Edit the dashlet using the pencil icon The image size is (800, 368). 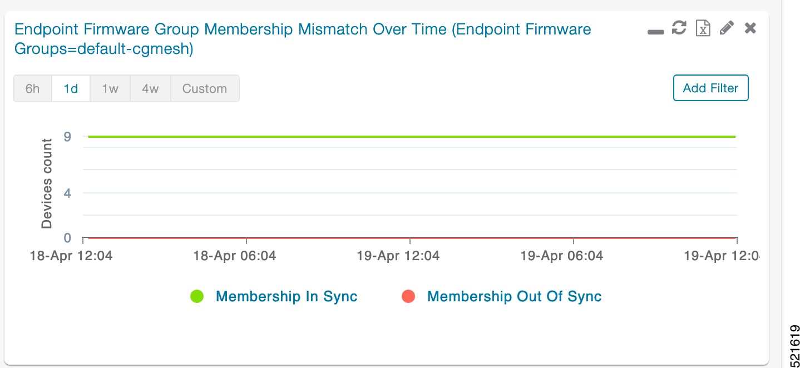click(x=727, y=28)
